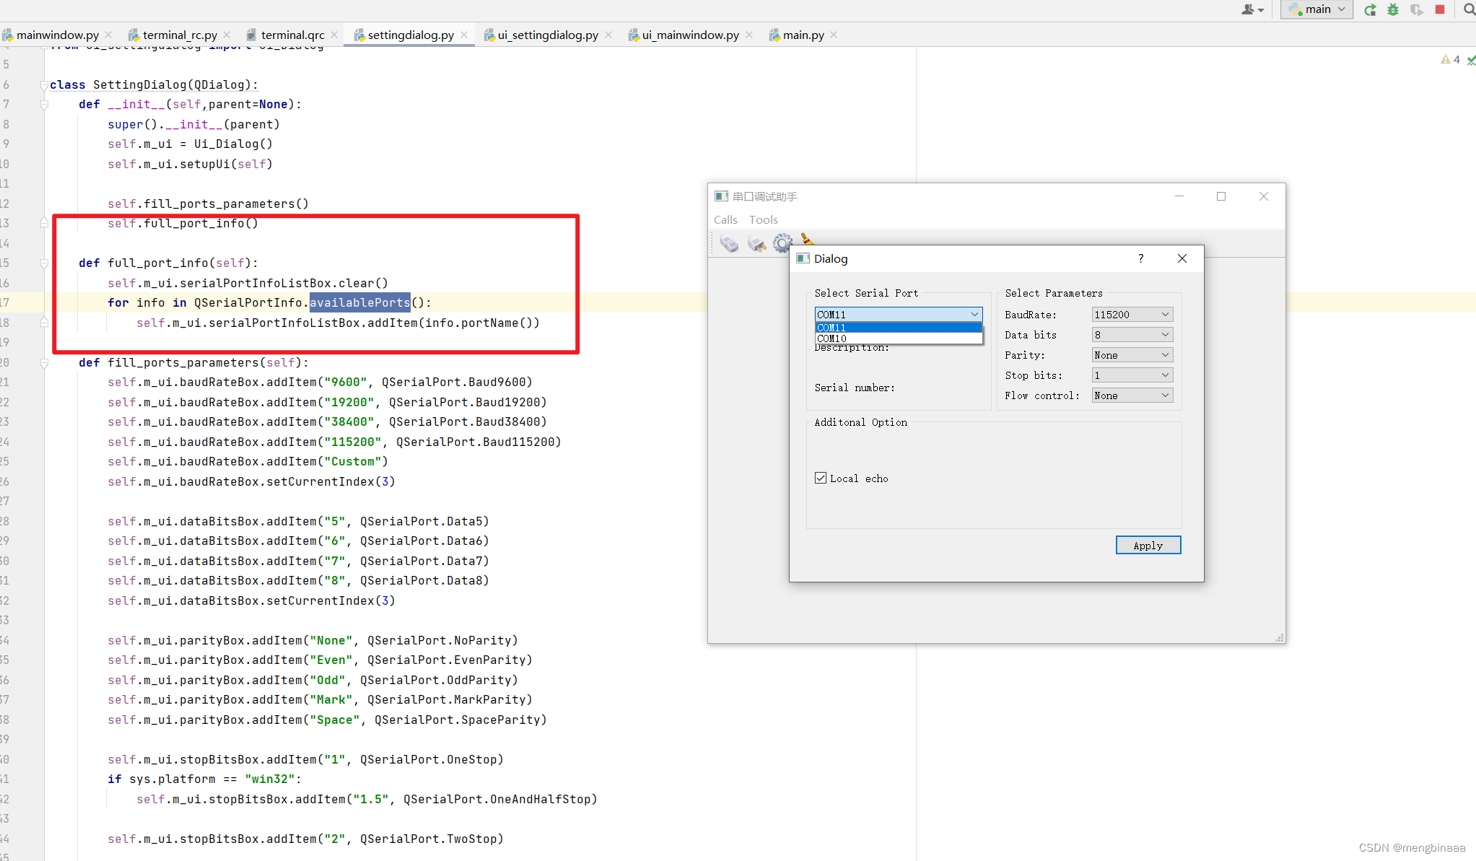Collapse the full_port_info function fold marker
Image resolution: width=1476 pixels, height=861 pixels.
[44, 263]
